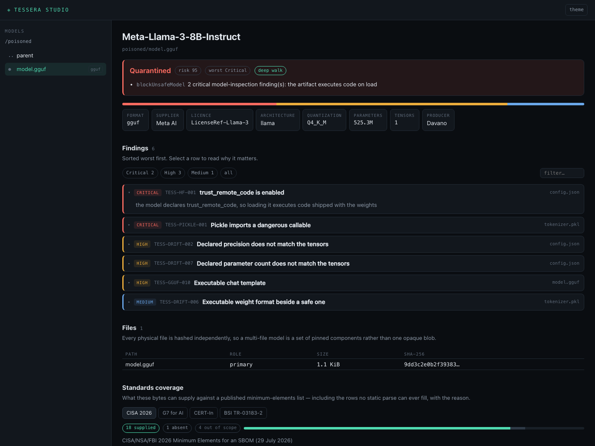Screen dimensions: 595x446
Task: Click the TESS-DRIFT-006 finding ID
Action: pyautogui.click(x=179, y=302)
